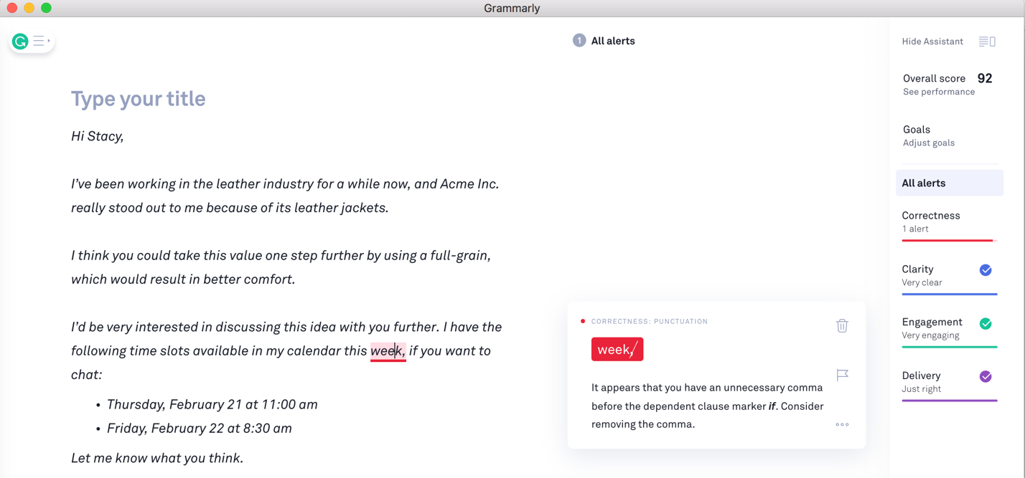Click the green window zoom button
1025x478 pixels.
(46, 8)
